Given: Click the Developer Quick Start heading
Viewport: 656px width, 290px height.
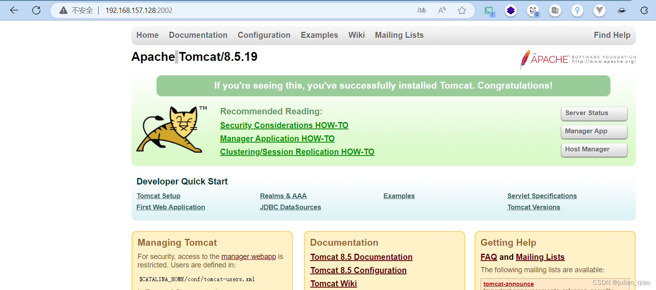Looking at the screenshot, I should tap(182, 181).
